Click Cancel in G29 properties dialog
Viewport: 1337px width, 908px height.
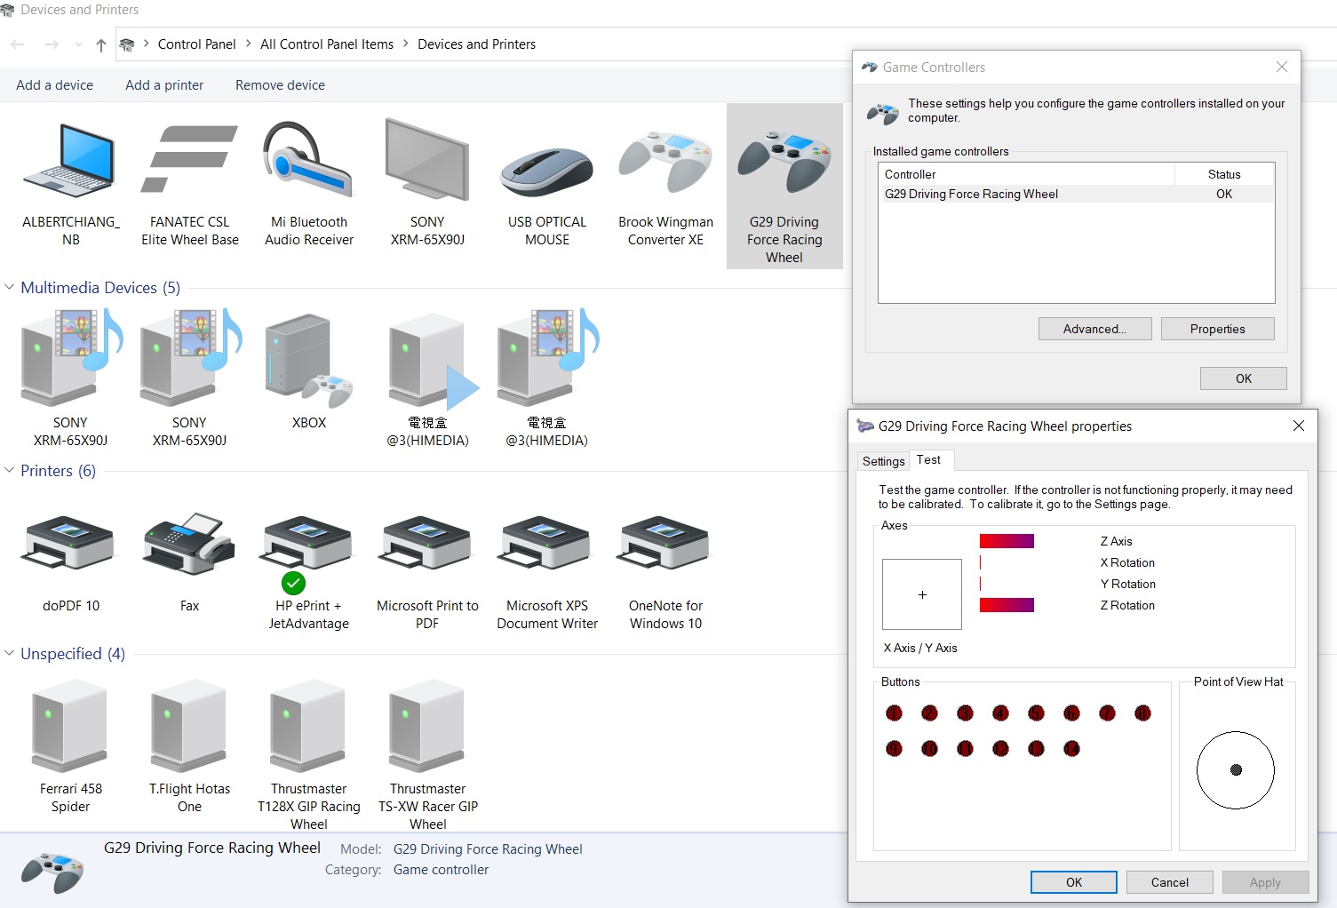[1169, 882]
